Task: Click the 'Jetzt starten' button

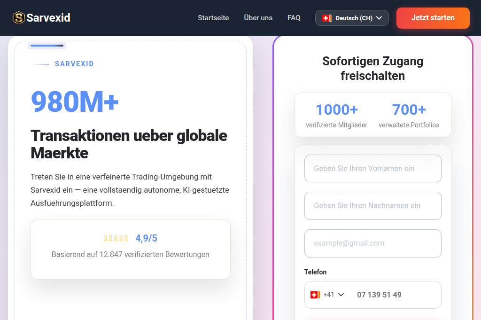Action: click(433, 18)
